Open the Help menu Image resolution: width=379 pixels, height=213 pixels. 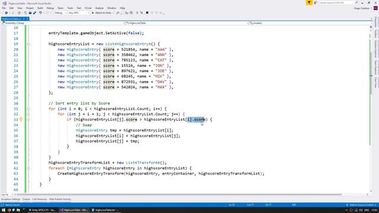[x=123, y=8]
